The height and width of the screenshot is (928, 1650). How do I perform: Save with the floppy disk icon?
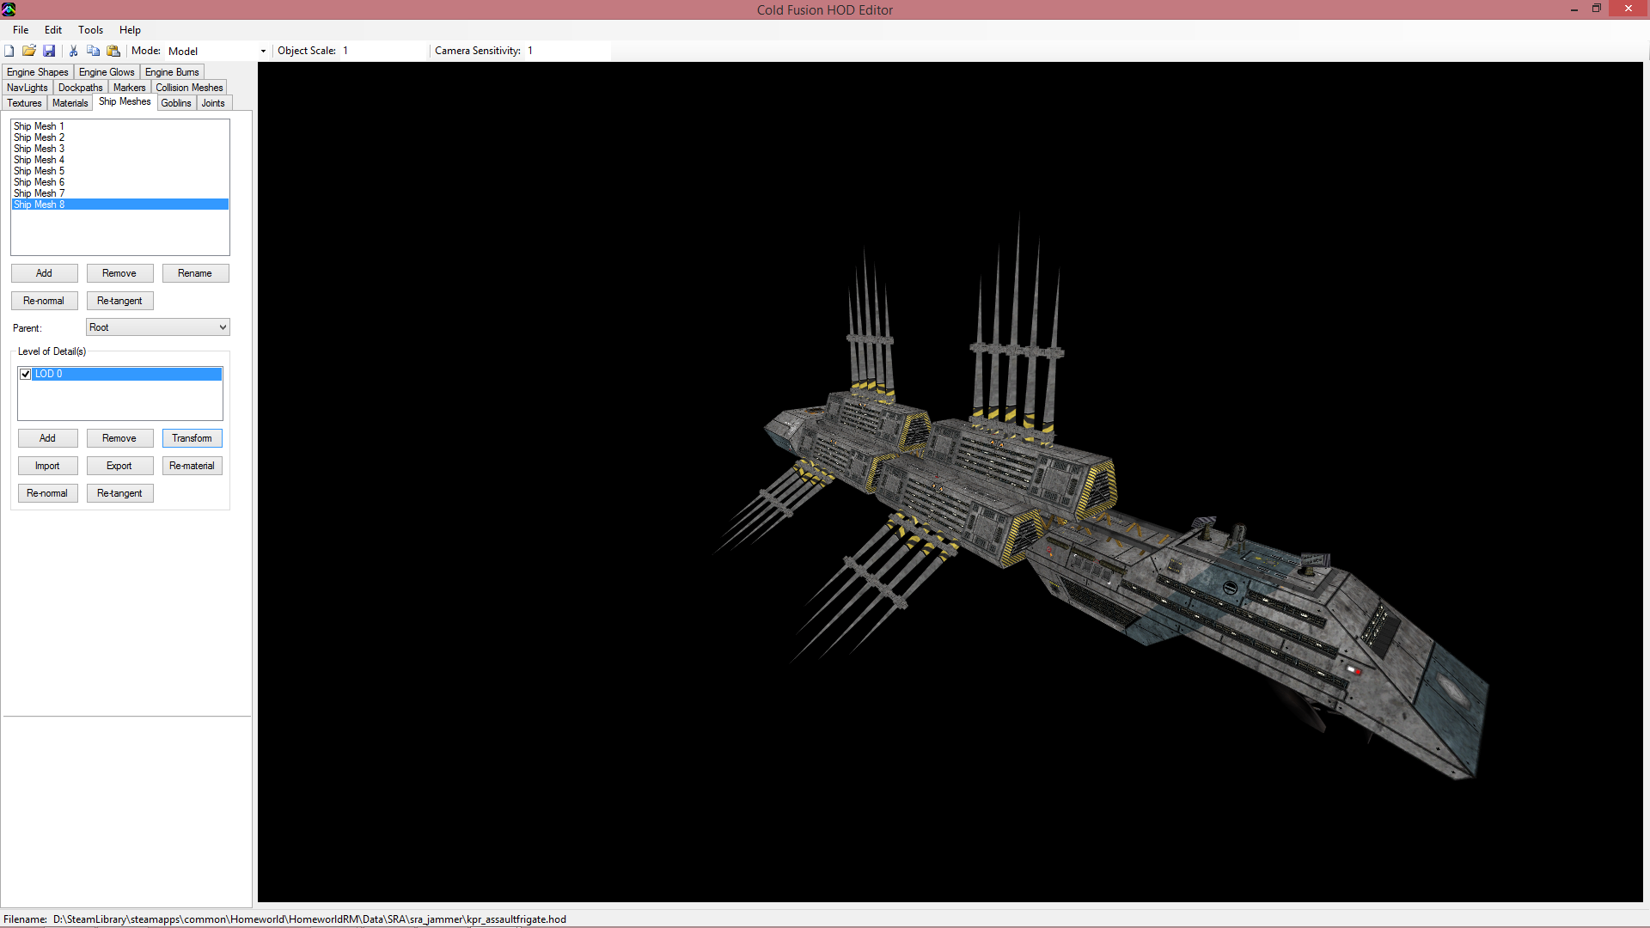pyautogui.click(x=49, y=51)
